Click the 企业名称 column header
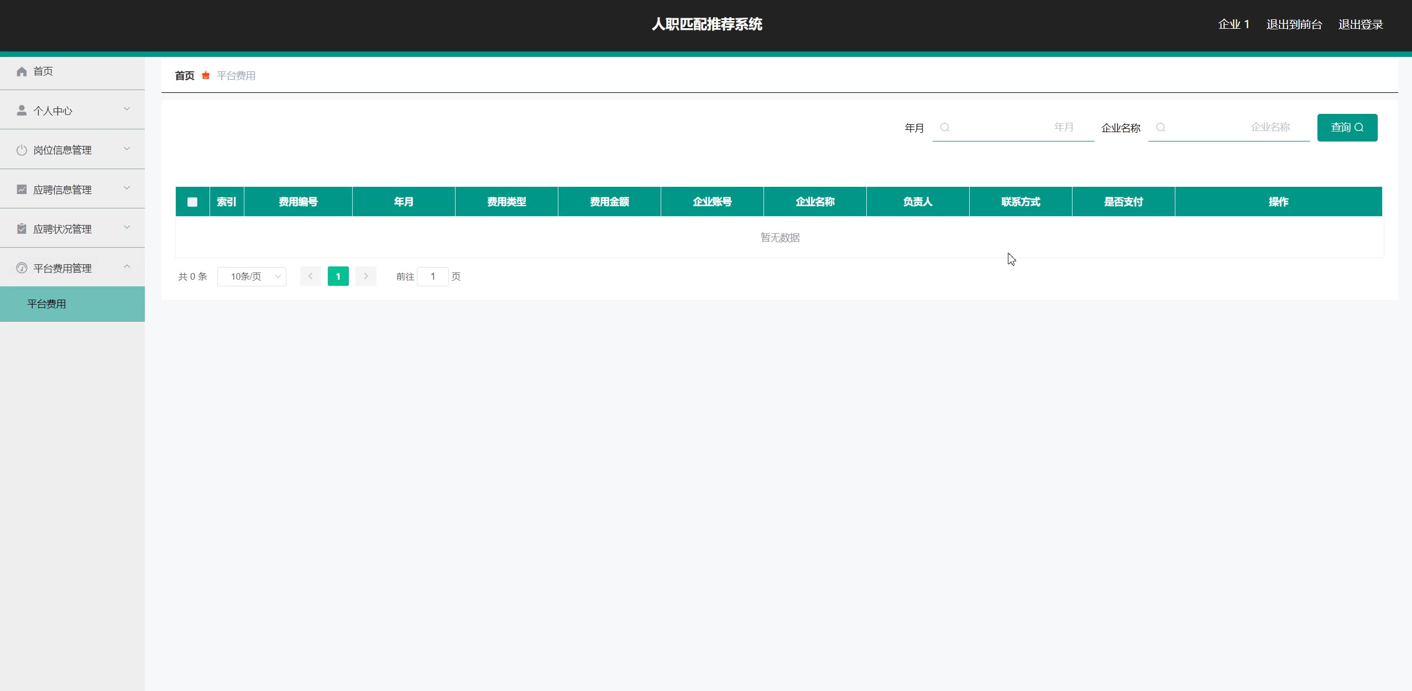This screenshot has width=1412, height=691. click(x=815, y=202)
